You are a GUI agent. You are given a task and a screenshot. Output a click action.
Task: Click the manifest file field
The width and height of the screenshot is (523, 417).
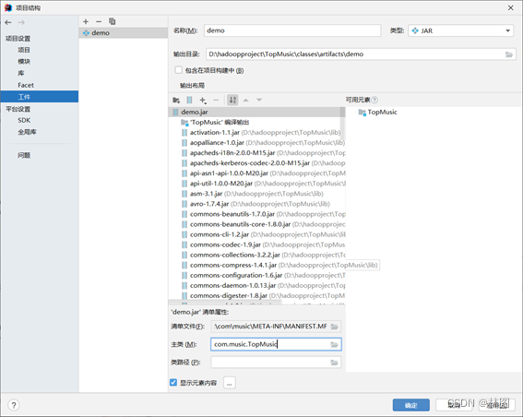coord(276,327)
